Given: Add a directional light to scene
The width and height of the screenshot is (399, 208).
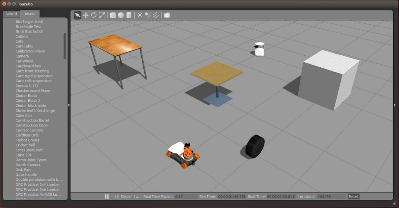Looking at the screenshot, I should click(x=156, y=15).
